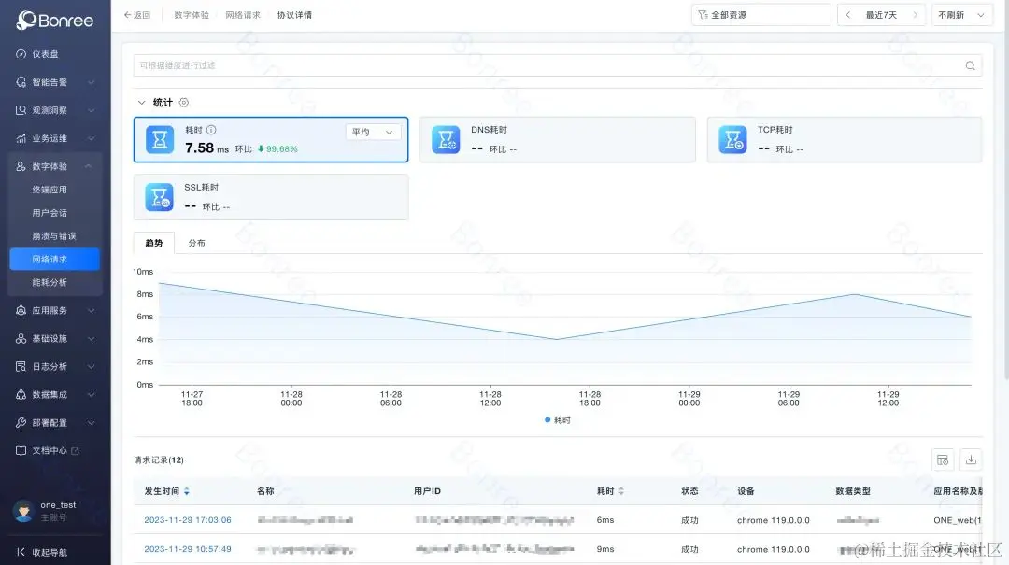
Task: Click the gear icon beside 统计 heading
Action: coord(183,103)
